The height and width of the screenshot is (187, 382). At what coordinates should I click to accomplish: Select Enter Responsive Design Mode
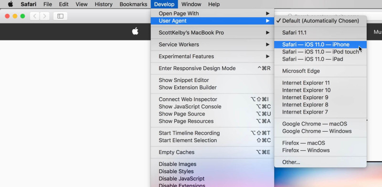pyautogui.click(x=212, y=68)
